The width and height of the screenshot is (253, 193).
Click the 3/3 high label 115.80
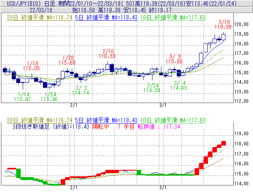click(174, 61)
